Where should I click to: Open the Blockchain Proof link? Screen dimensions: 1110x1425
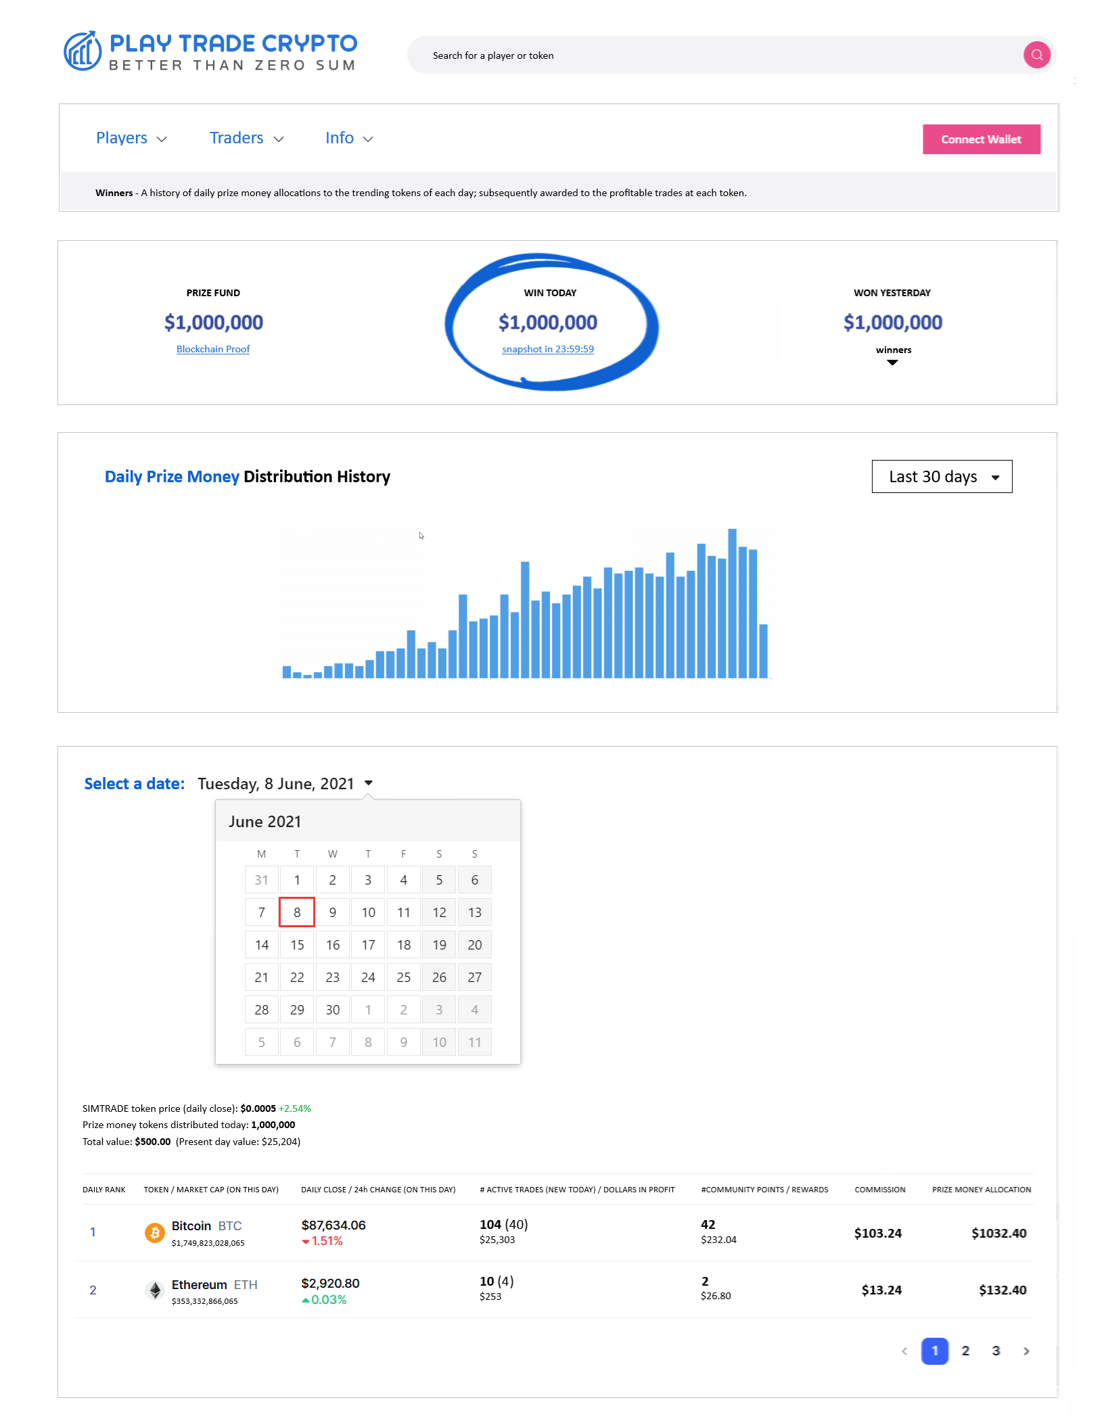coord(213,349)
